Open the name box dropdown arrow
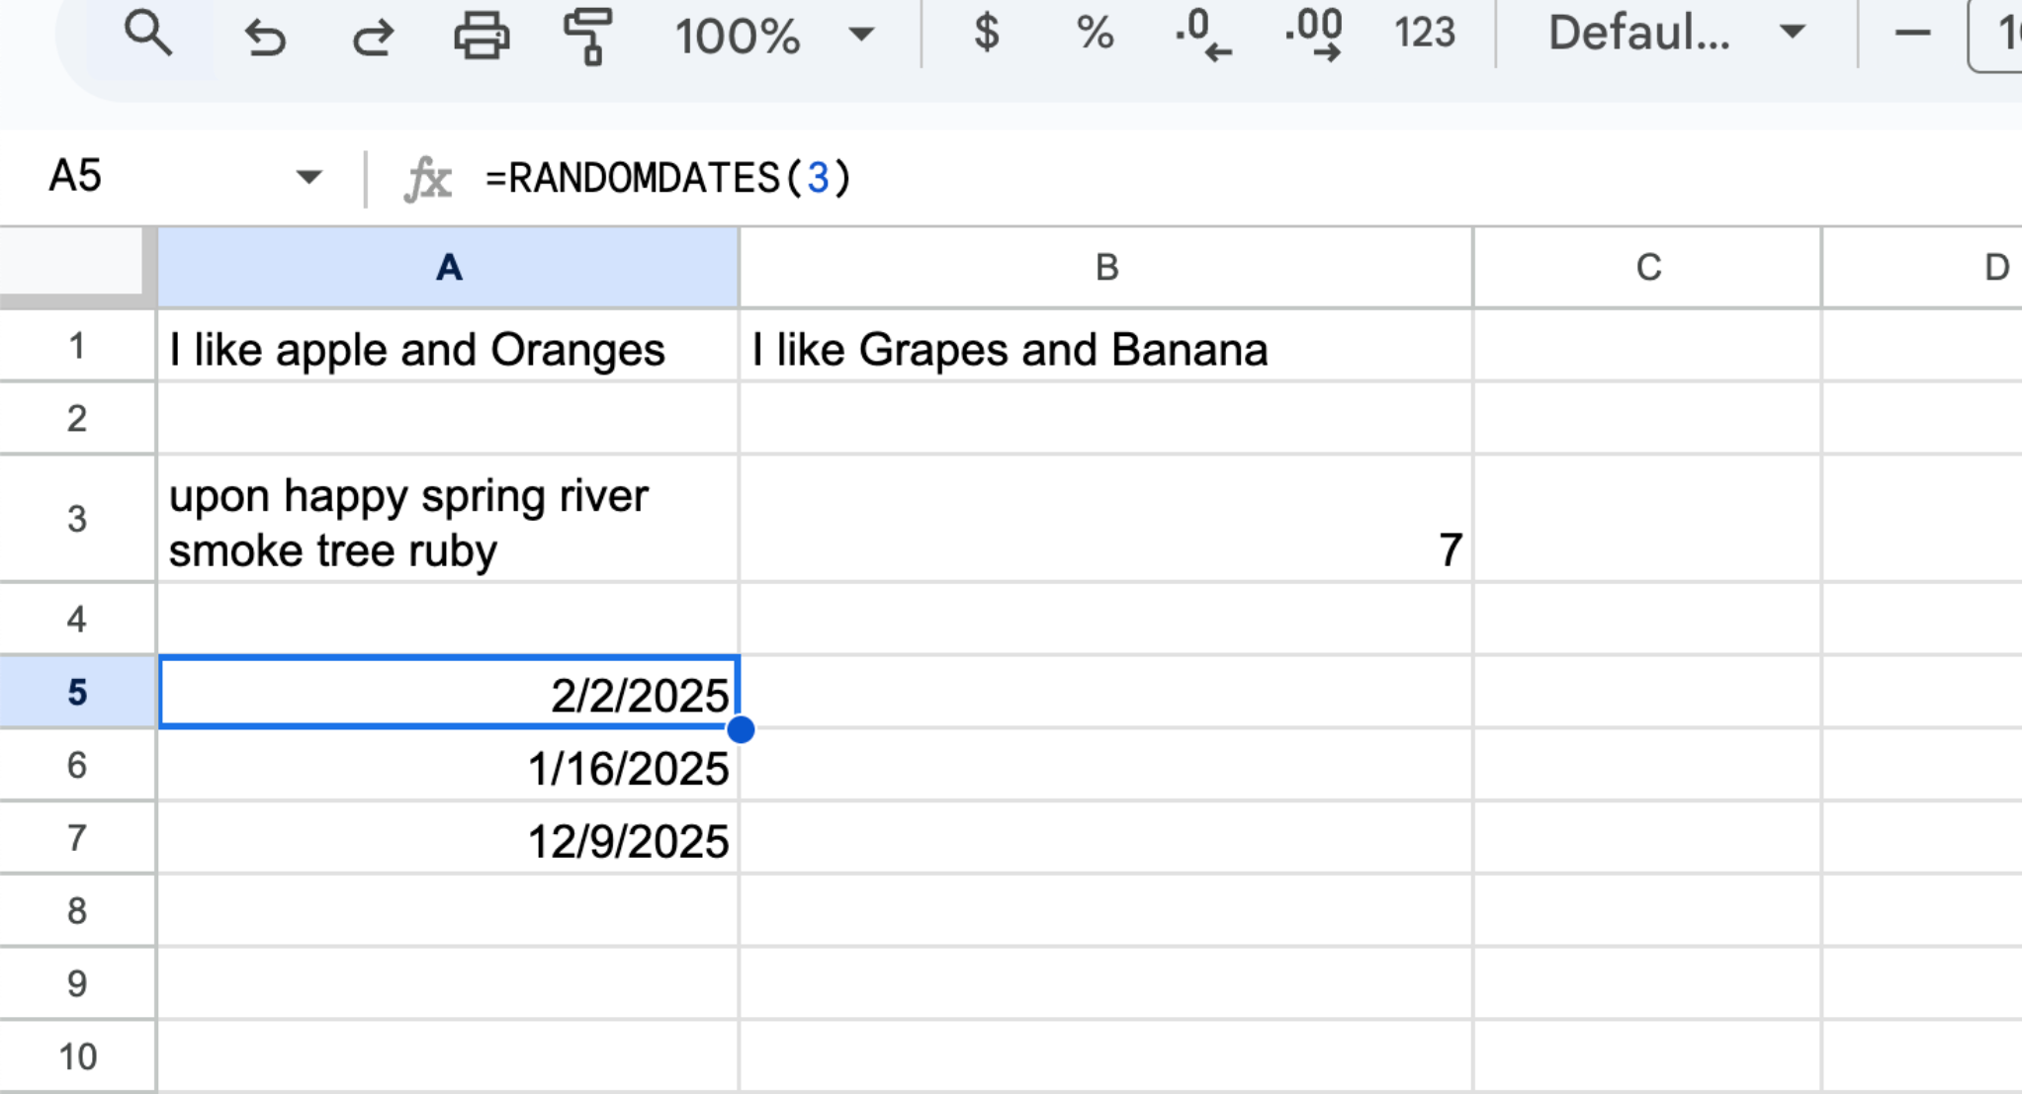Screen dimensions: 2022x1094 point(308,178)
